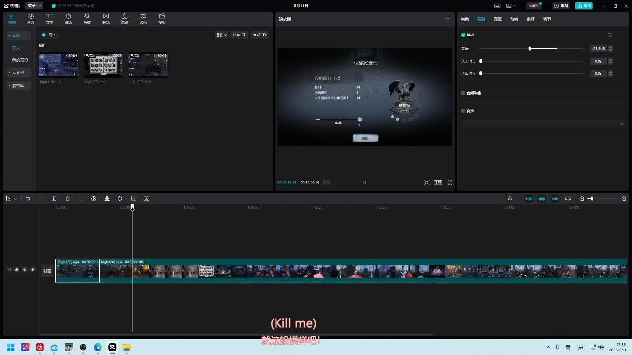The width and height of the screenshot is (632, 355).
Task: Click the 导入 import button with plus icon
Action: click(x=49, y=35)
